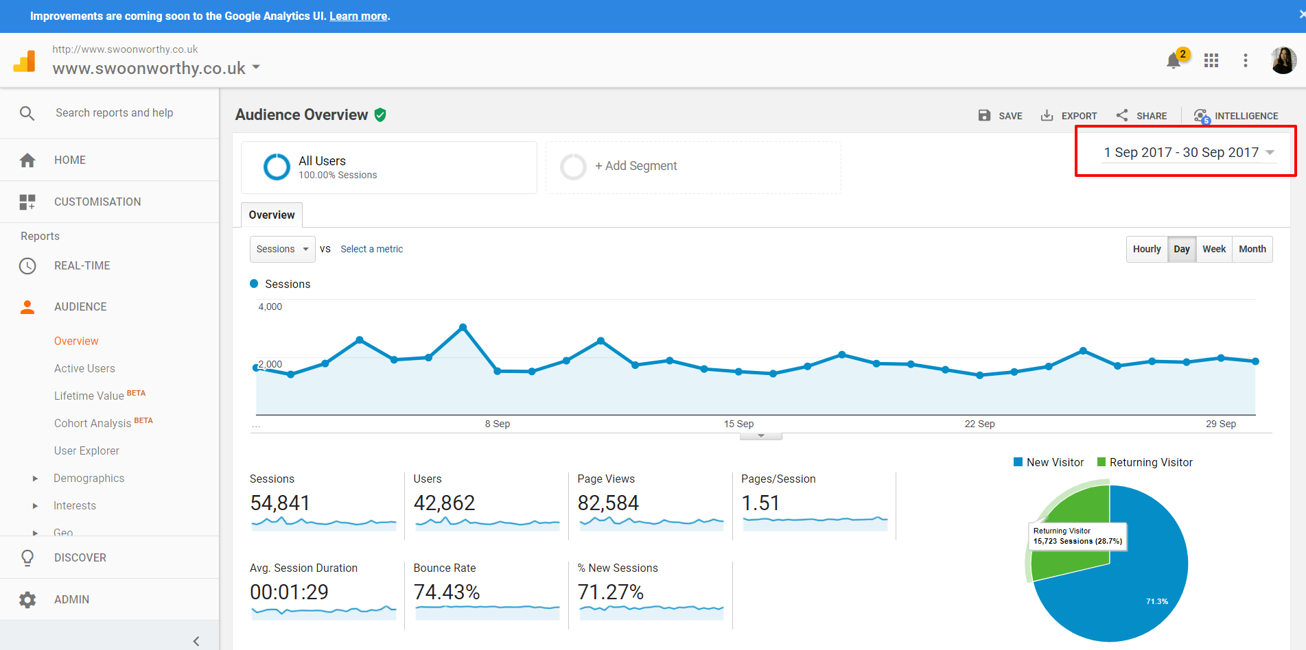Click the user profile avatar
The image size is (1306, 650).
(1283, 61)
